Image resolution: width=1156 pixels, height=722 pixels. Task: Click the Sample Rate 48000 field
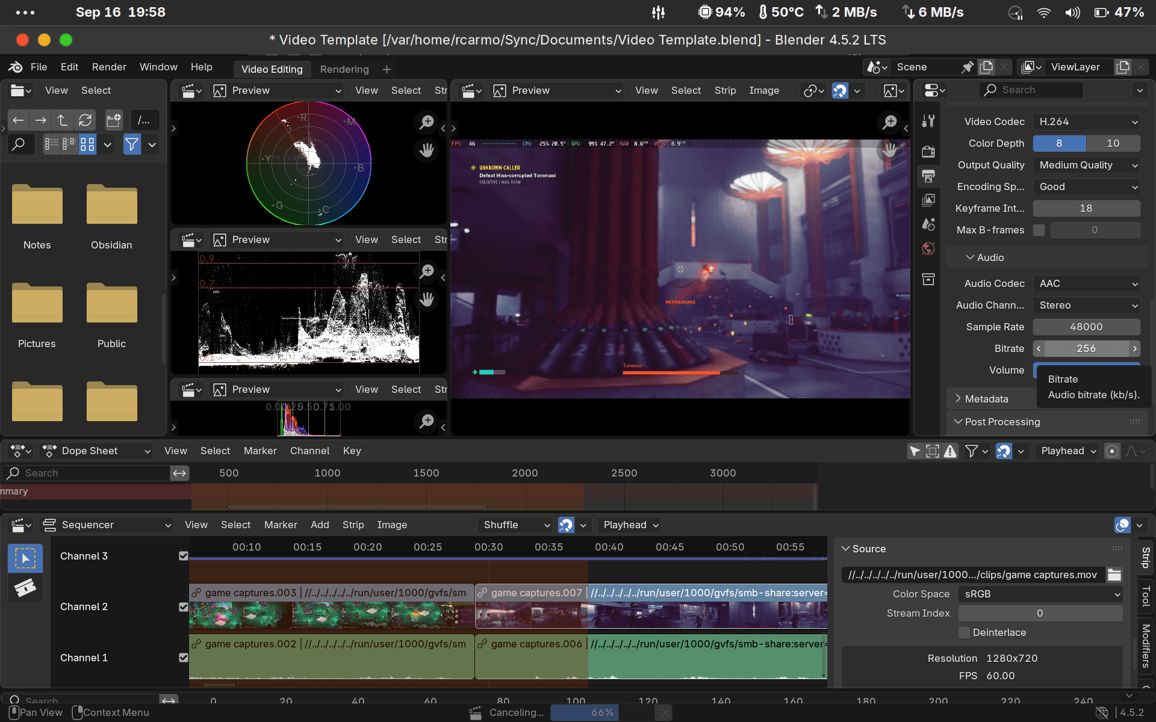point(1086,327)
